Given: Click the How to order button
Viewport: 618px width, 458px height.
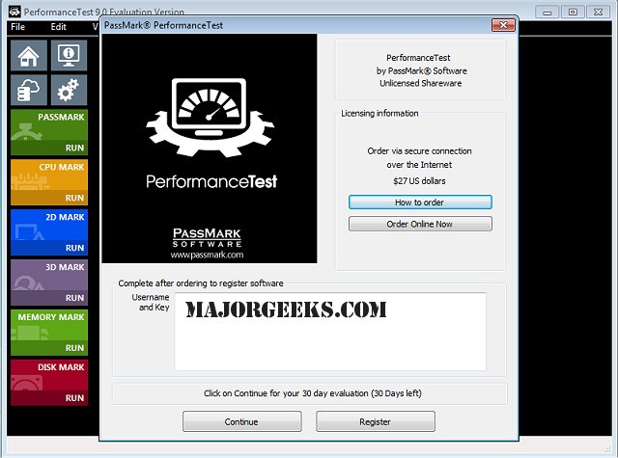Looking at the screenshot, I should 420,202.
